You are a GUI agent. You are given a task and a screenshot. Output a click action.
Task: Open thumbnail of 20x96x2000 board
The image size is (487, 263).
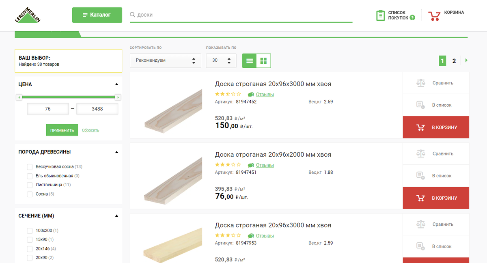pos(173,181)
